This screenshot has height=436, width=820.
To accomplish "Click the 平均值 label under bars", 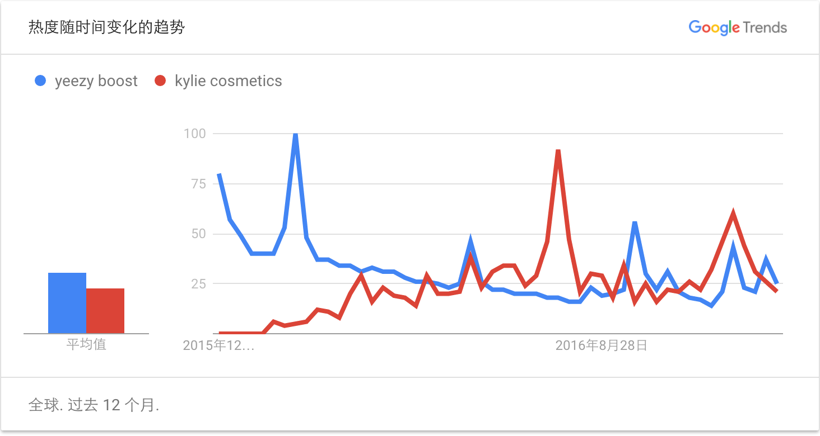I will click(x=86, y=344).
